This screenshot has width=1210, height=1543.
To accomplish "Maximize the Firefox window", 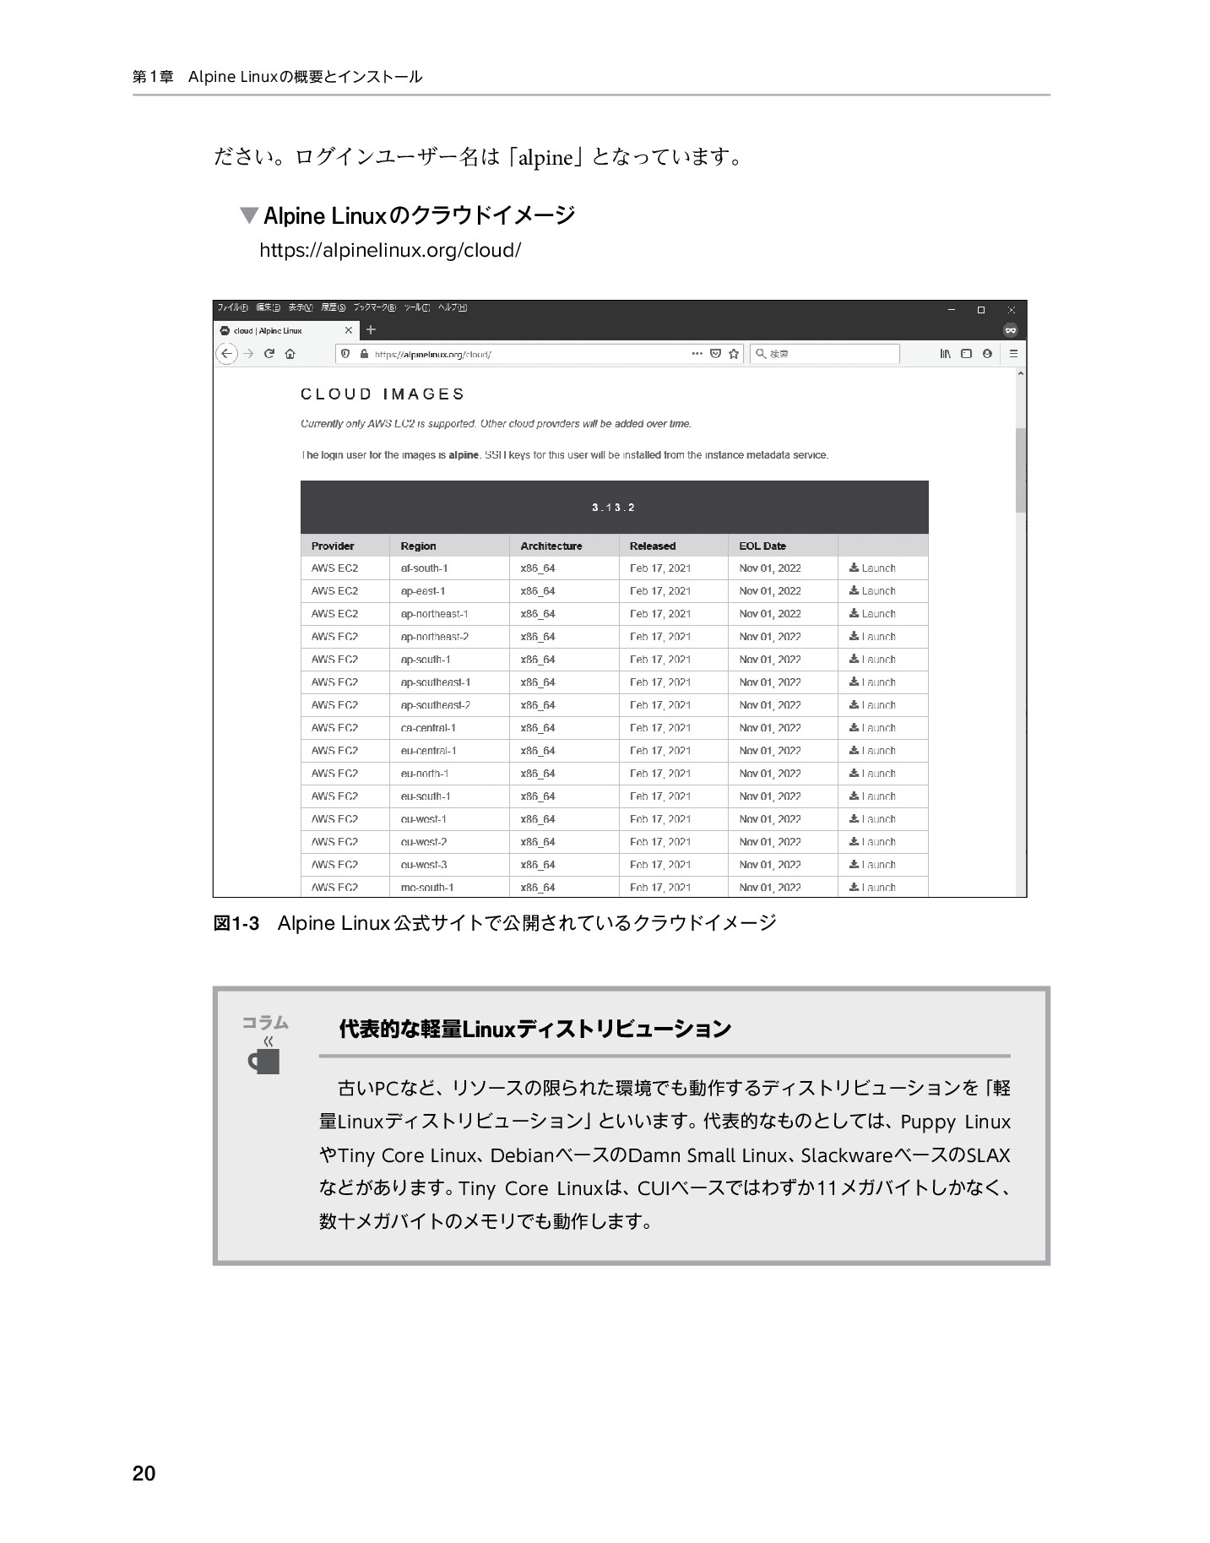I will [x=981, y=309].
